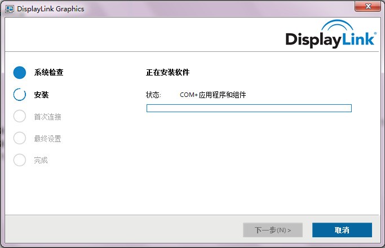Viewport: 385px width, 248px height.
Task: Click the DisplayLink Graphics window title text
Action: 51,9
